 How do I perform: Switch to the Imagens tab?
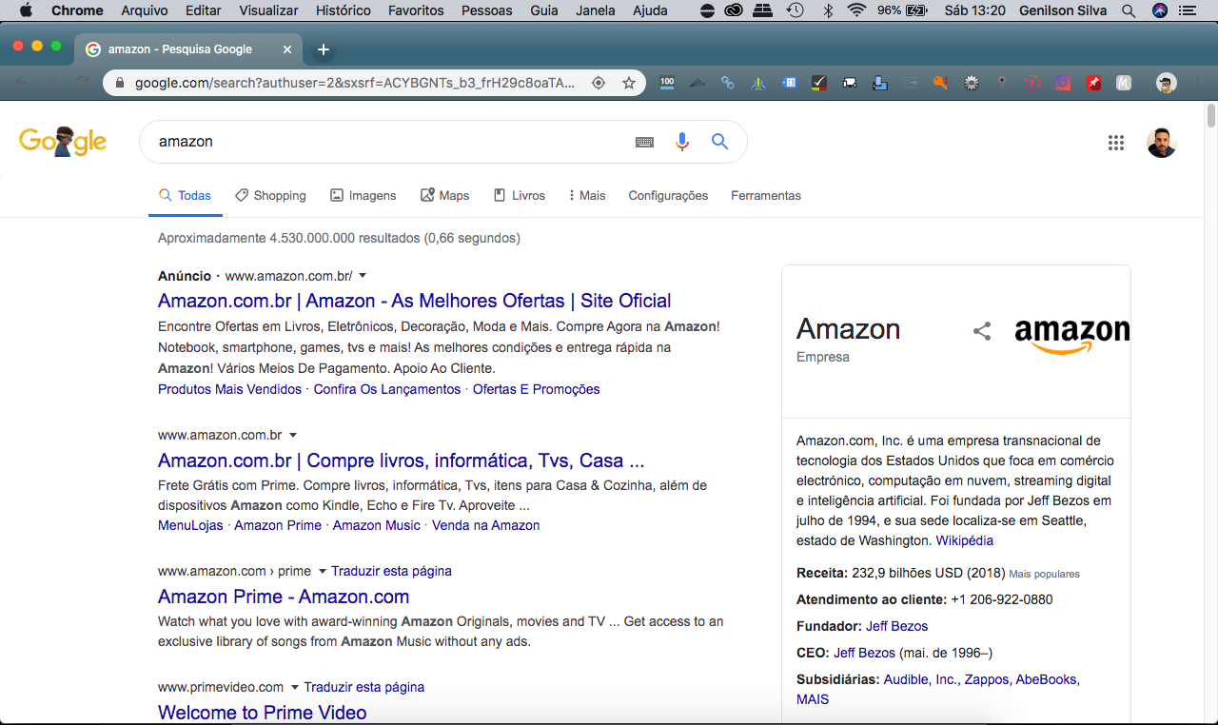pos(363,195)
